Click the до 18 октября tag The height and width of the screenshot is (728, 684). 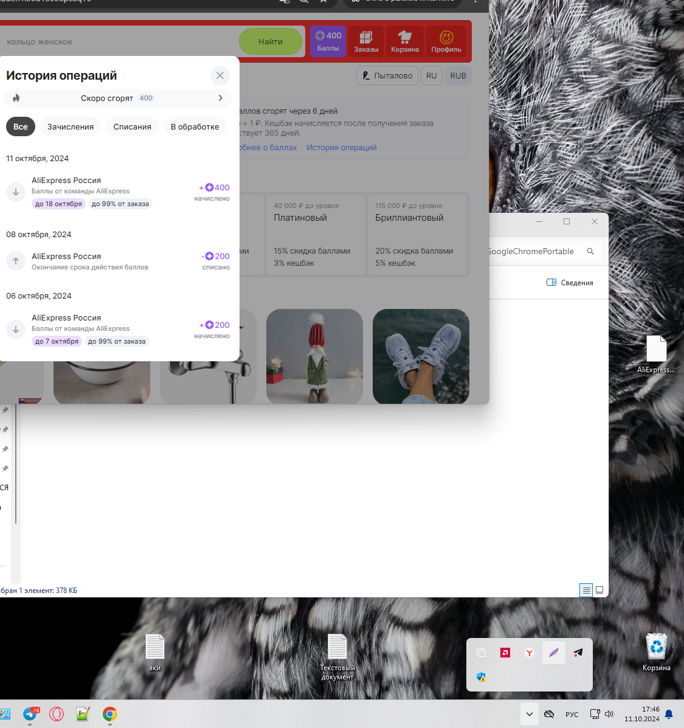point(58,204)
